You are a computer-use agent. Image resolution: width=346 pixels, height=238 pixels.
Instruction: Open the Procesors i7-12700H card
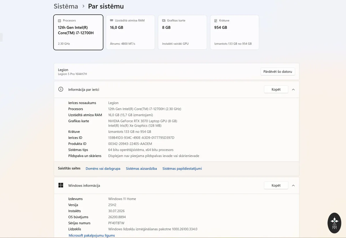[78, 32]
